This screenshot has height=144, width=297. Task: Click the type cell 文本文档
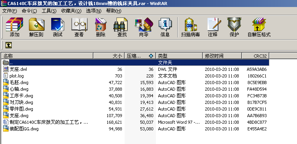coord(167,76)
